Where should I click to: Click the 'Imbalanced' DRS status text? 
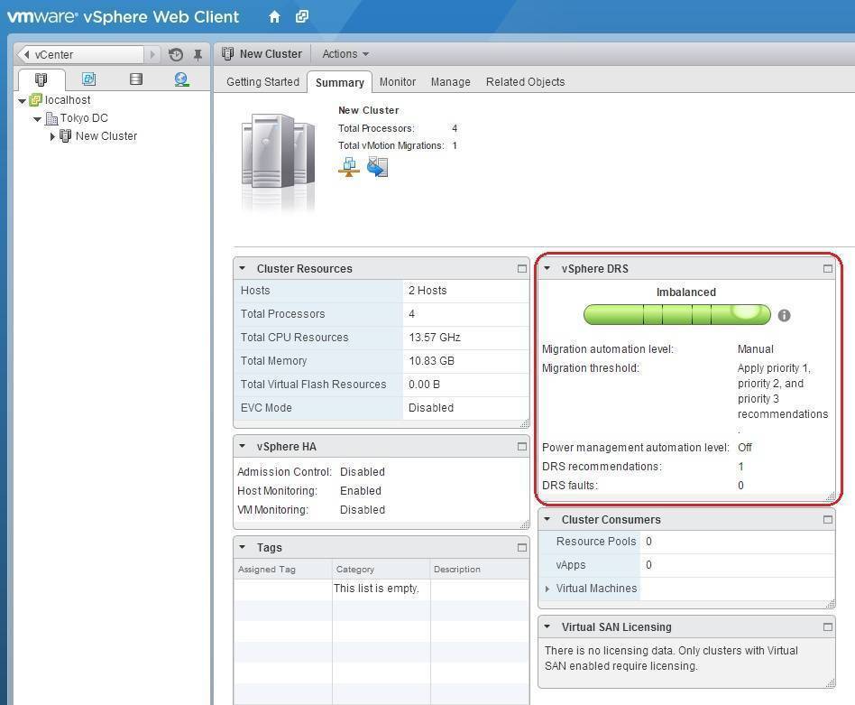point(686,292)
